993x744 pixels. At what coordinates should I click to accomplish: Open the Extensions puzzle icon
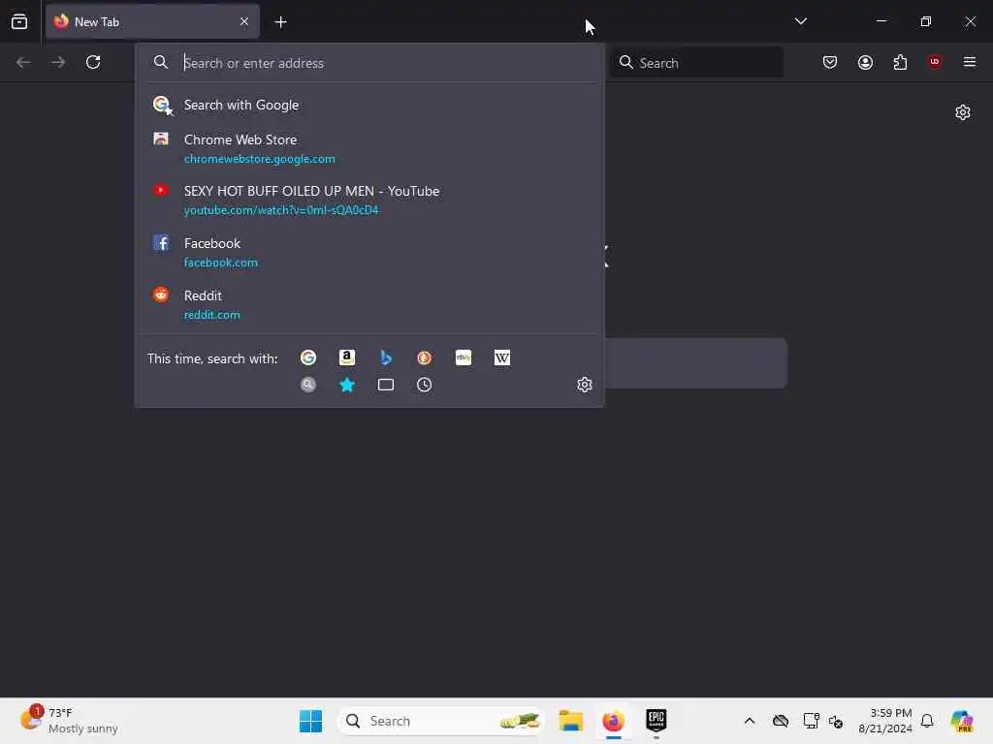point(900,62)
